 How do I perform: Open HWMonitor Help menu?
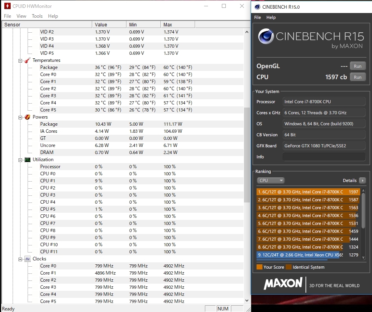point(53,16)
